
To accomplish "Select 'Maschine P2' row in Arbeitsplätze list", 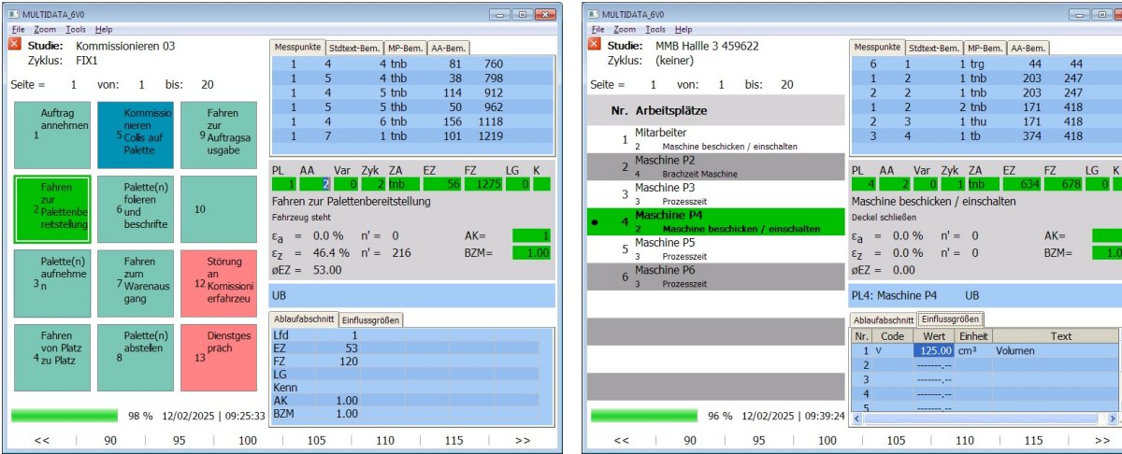I will click(716, 168).
